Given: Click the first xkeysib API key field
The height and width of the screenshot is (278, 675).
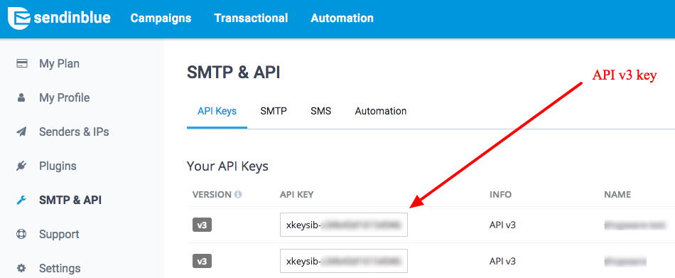Looking at the screenshot, I should [x=344, y=225].
